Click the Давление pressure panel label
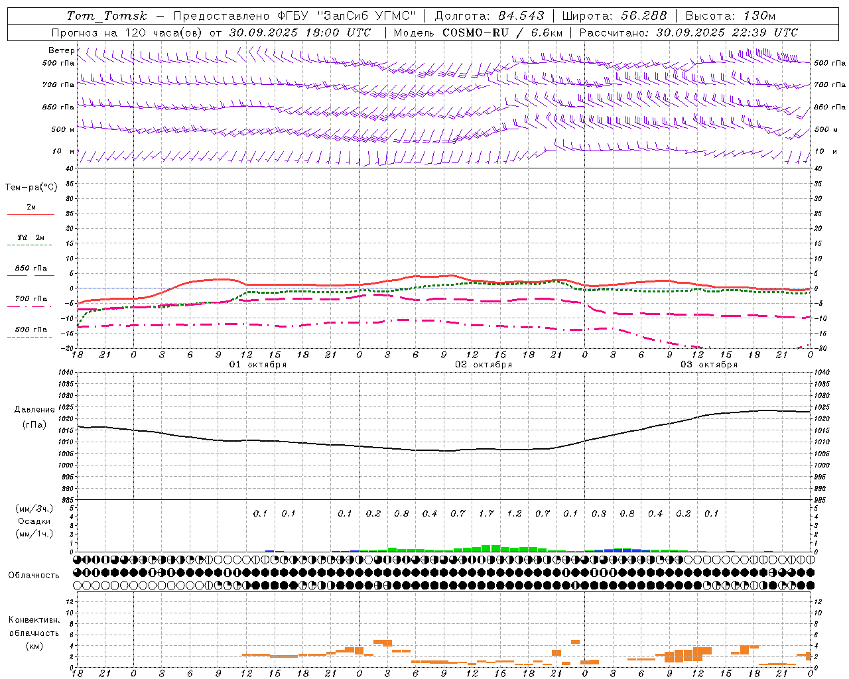 coord(34,410)
